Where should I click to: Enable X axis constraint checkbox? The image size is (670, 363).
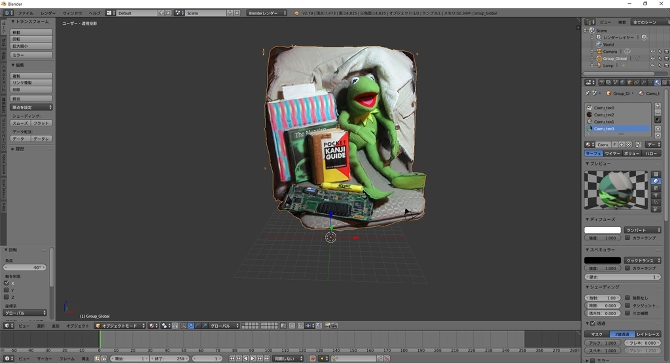tap(7, 283)
